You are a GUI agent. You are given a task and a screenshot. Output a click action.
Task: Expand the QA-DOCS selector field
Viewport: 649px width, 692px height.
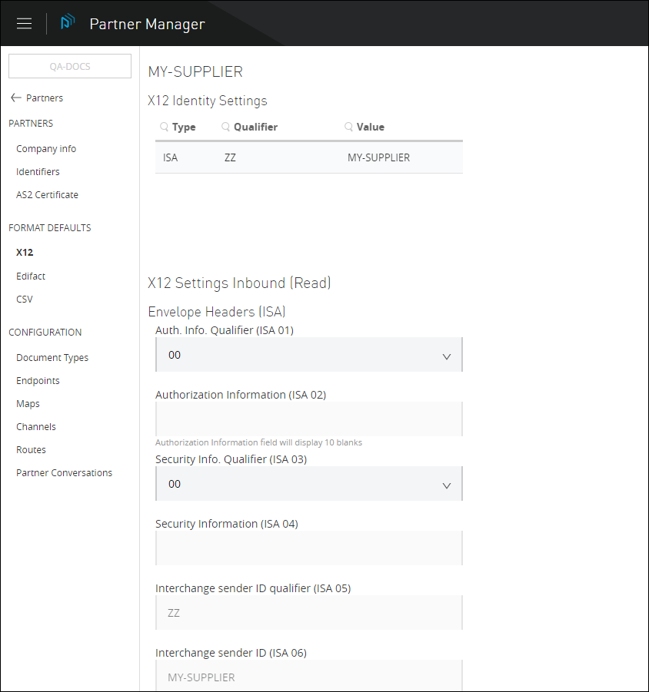[x=69, y=66]
